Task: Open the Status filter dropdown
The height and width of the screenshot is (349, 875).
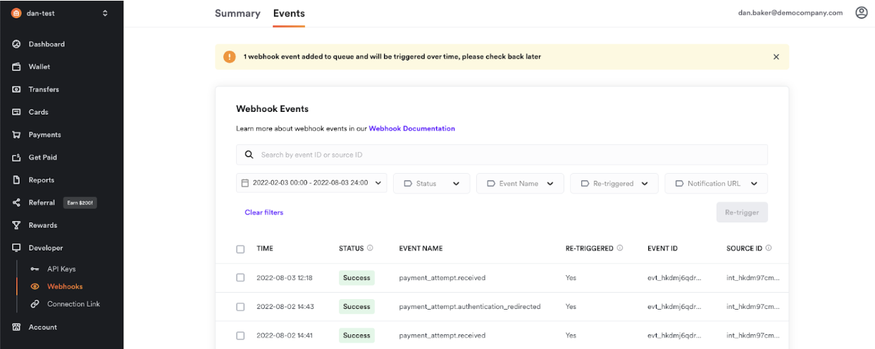Action: (x=431, y=184)
